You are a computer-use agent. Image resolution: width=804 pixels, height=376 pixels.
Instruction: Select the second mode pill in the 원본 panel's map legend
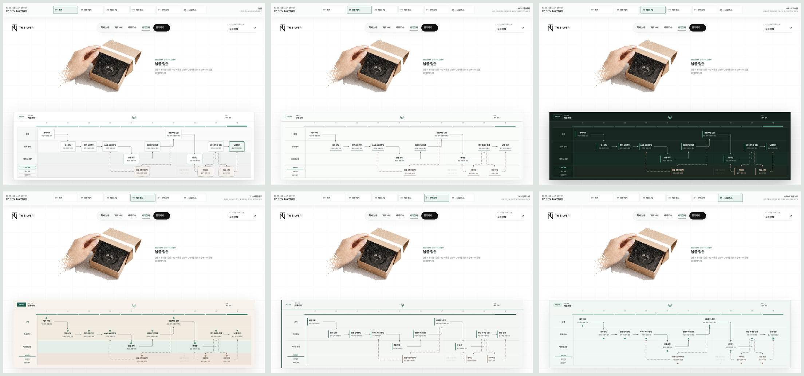coord(27,171)
